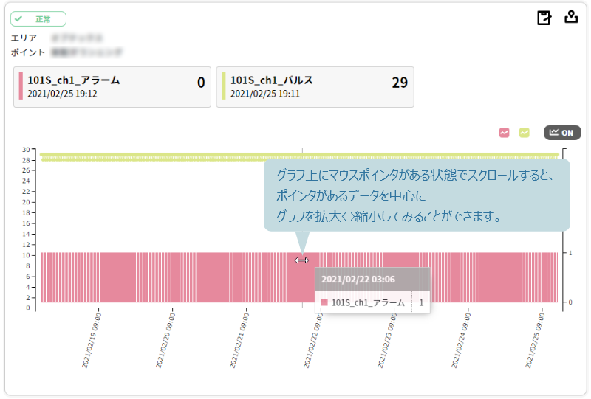The image size is (591, 399).
Task: Click the 2021/02/25 09:00 axis label
Action: 535,341
